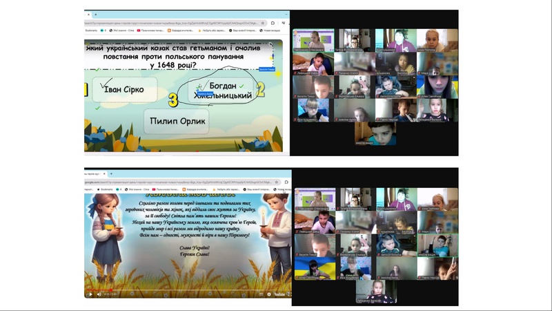The image size is (552, 311).
Task: Click the quiz question text about 1648
Action: pos(173,57)
